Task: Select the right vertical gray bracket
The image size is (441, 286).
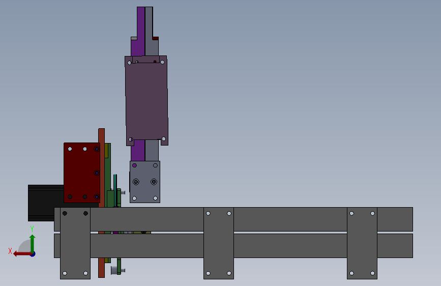Action: (x=362, y=243)
